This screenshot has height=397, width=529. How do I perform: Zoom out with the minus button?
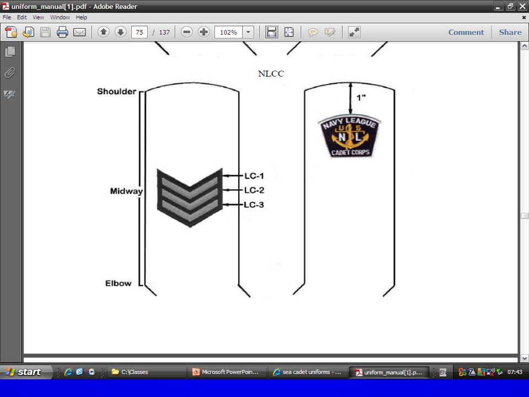187,32
